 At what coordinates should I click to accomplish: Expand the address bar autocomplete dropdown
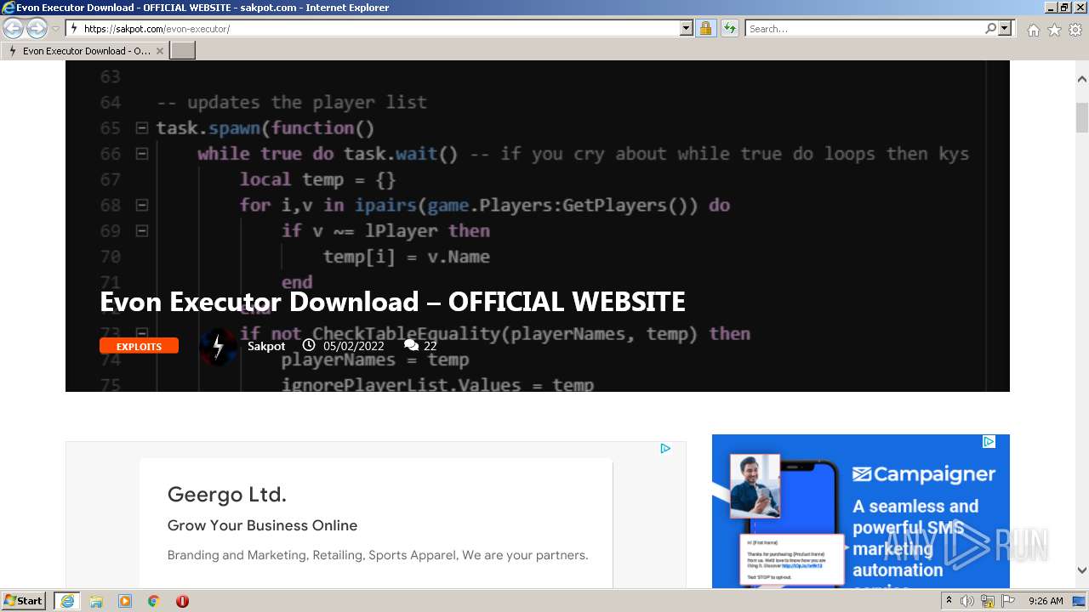687,29
